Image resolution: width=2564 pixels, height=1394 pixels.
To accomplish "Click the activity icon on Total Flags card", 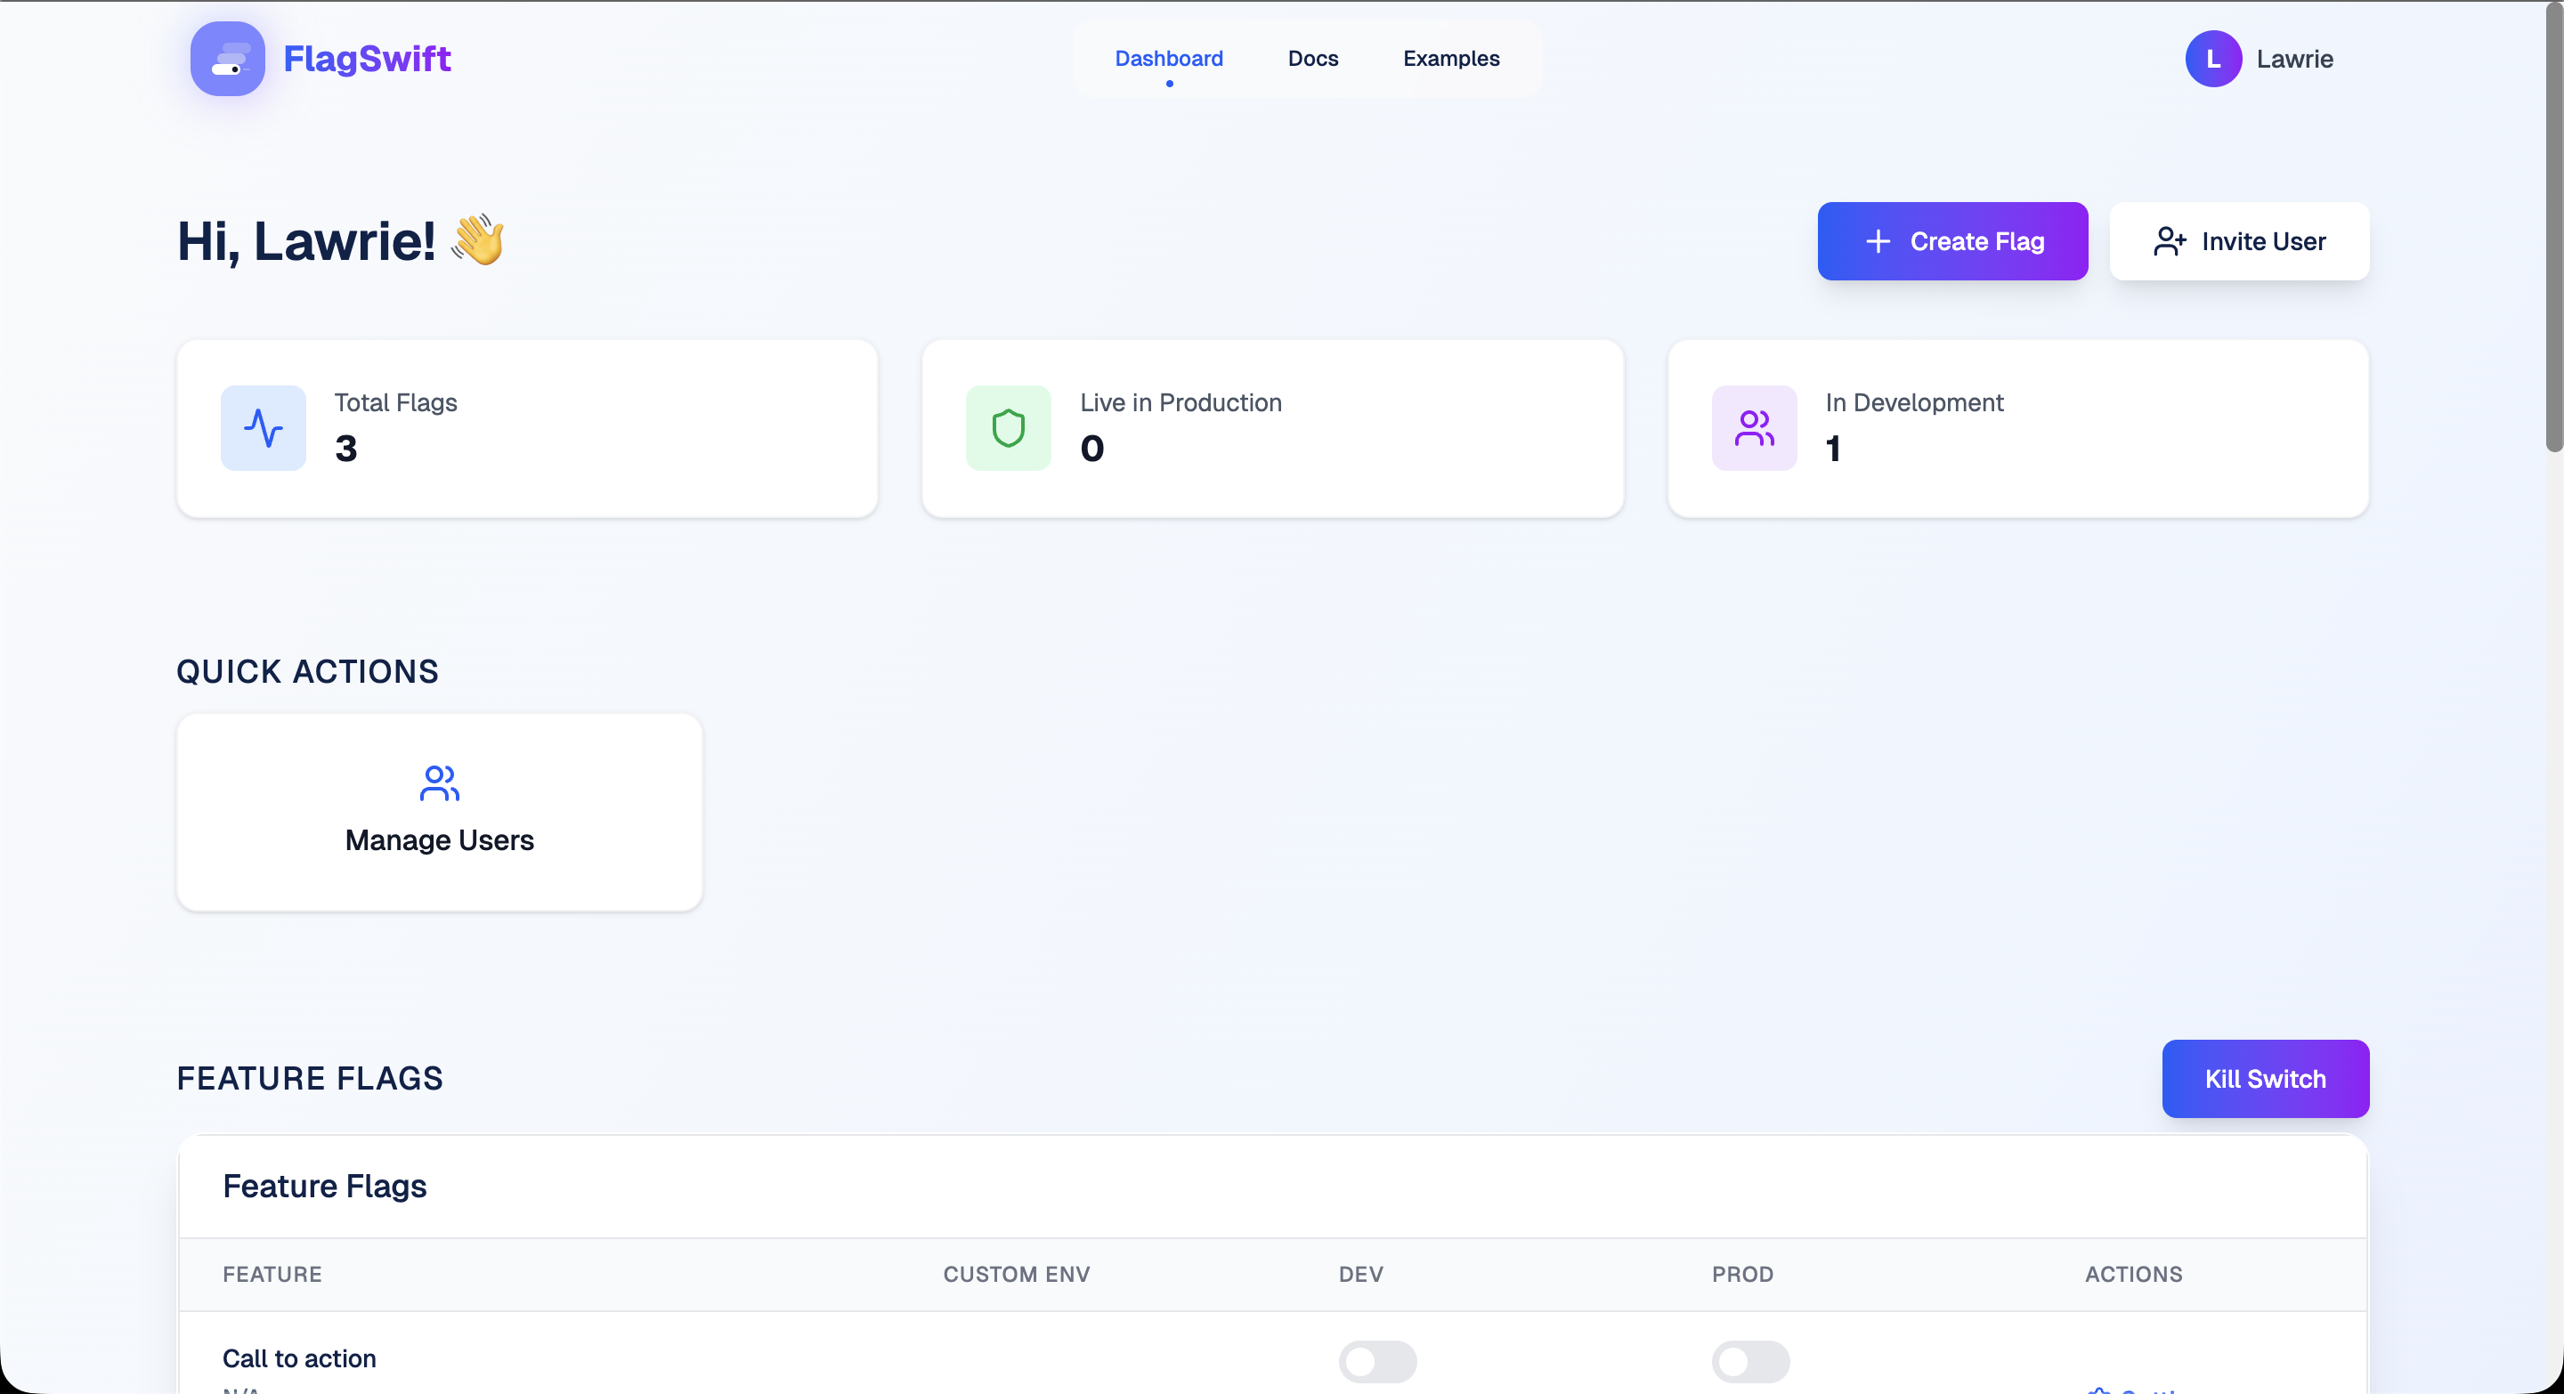I will point(262,428).
